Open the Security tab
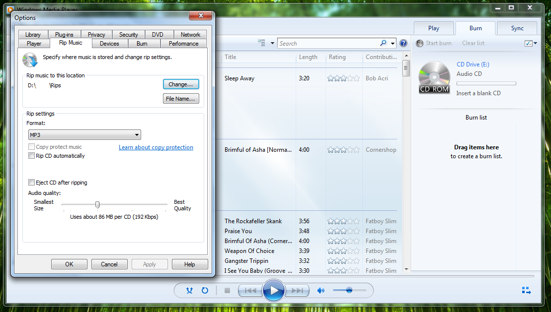 [128, 34]
